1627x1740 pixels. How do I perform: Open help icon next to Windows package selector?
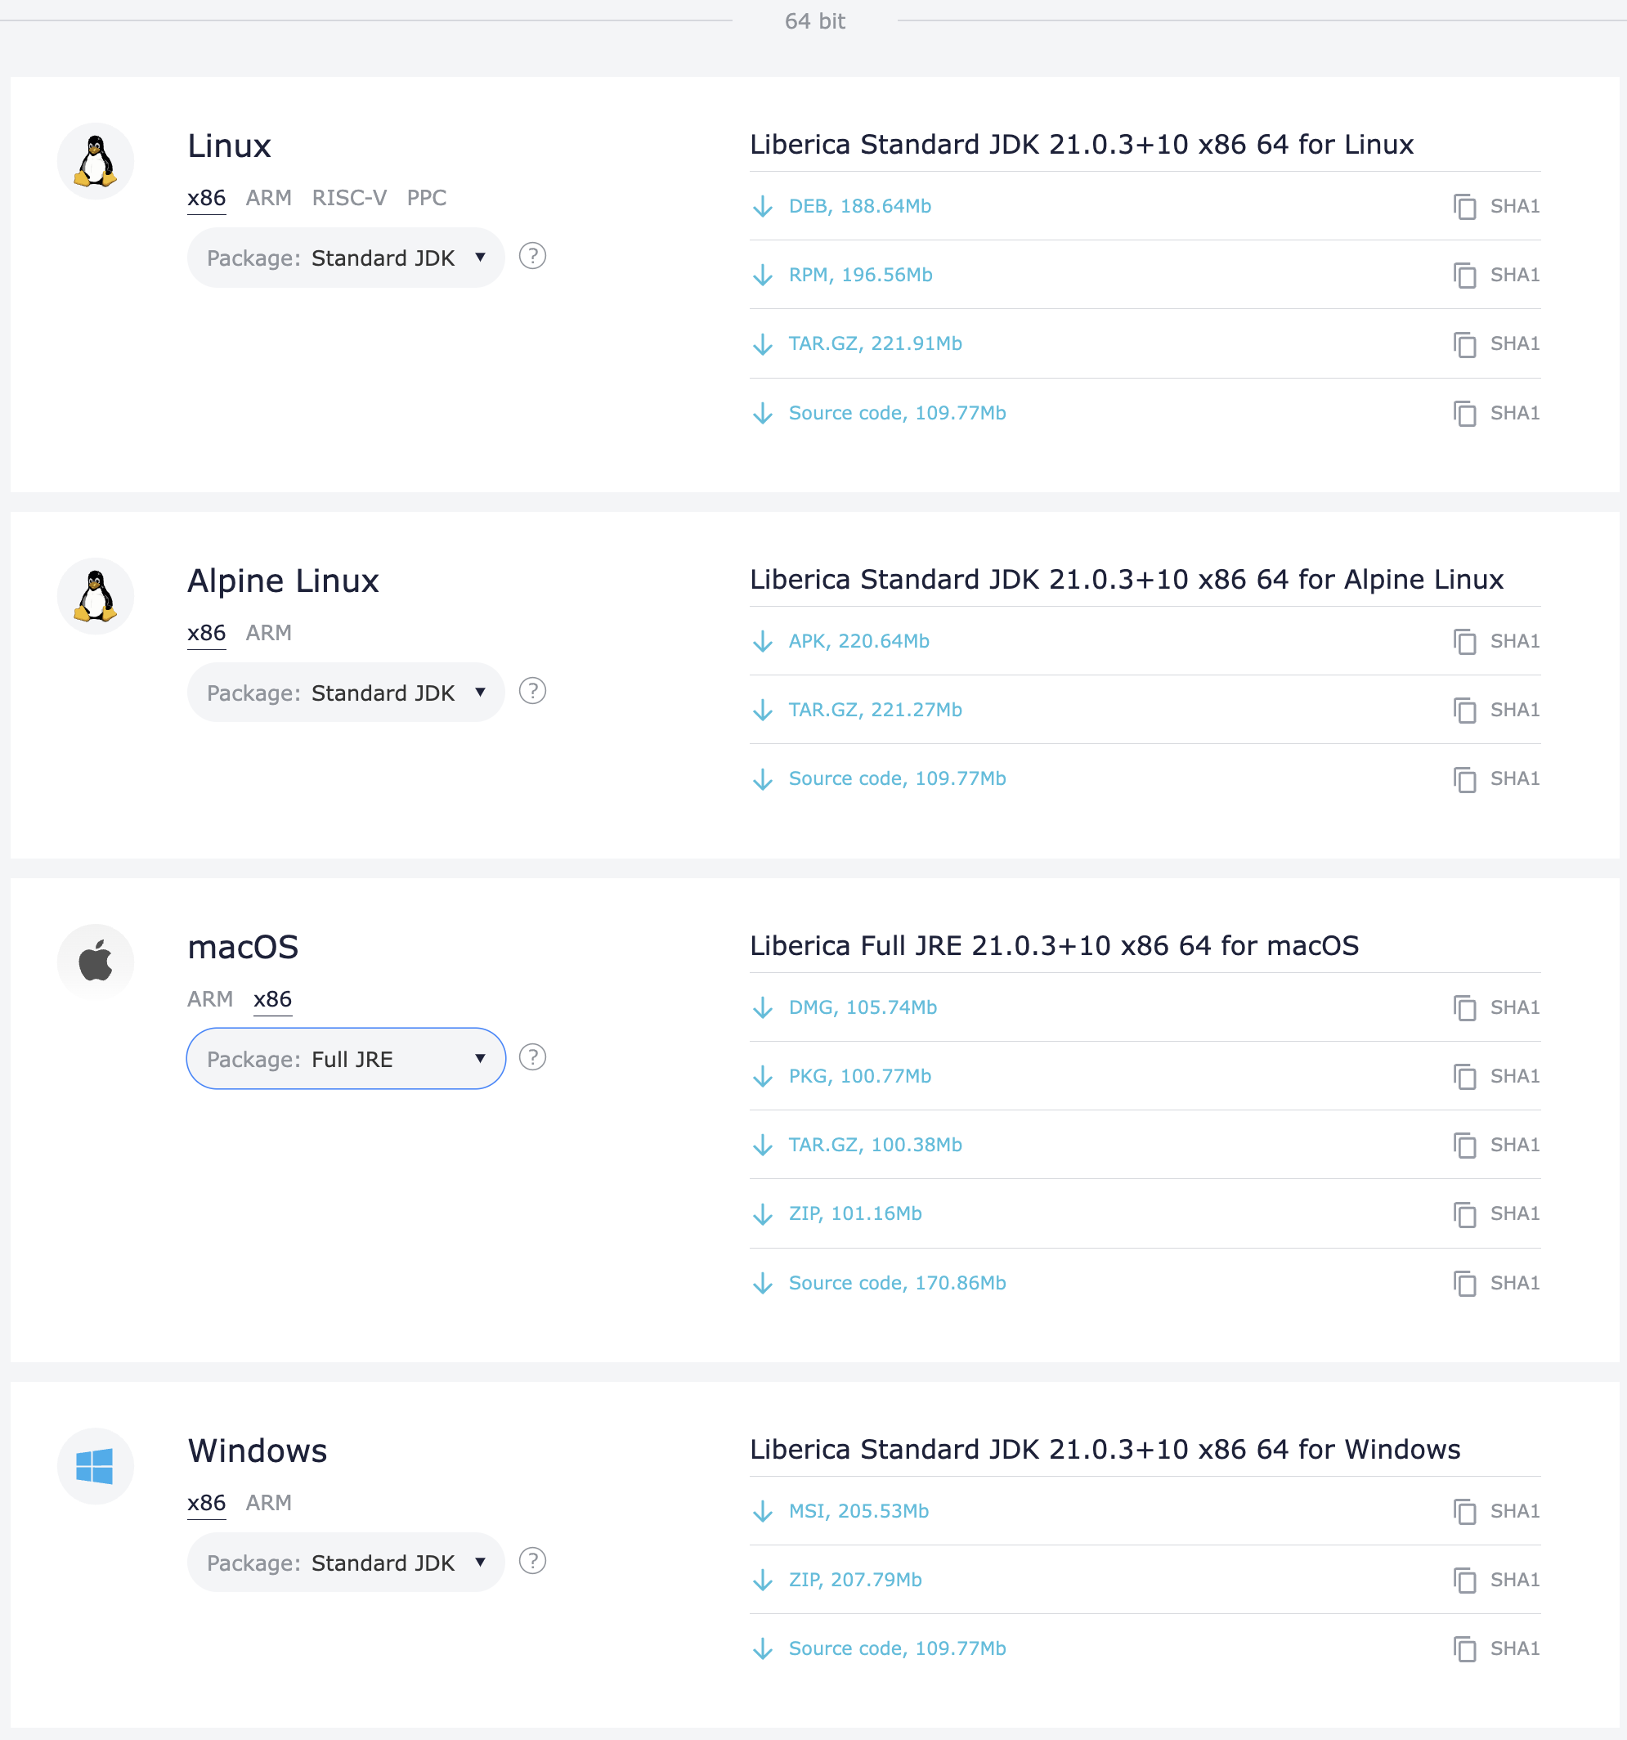coord(532,1562)
